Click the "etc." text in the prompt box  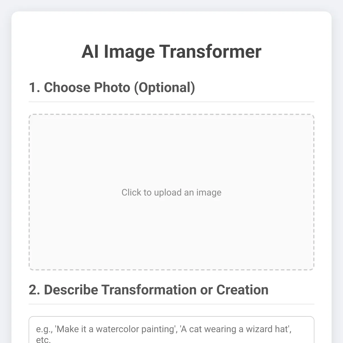43,339
